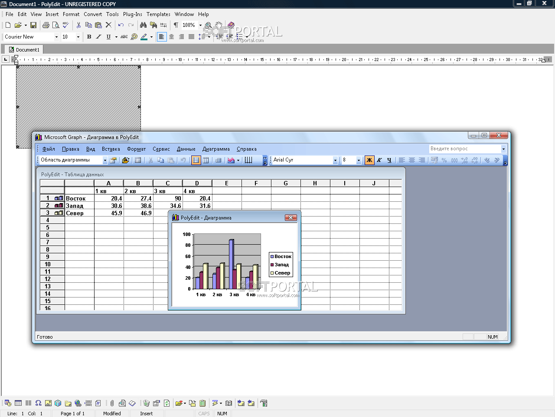Insert picture icon in the bottom toolbar

pyautogui.click(x=48, y=403)
